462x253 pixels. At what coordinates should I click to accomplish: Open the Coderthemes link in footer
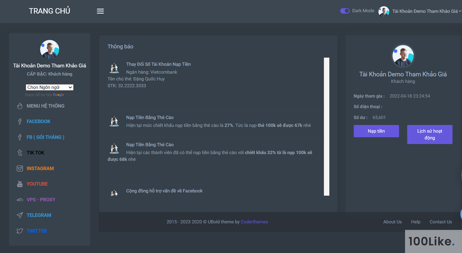254,222
